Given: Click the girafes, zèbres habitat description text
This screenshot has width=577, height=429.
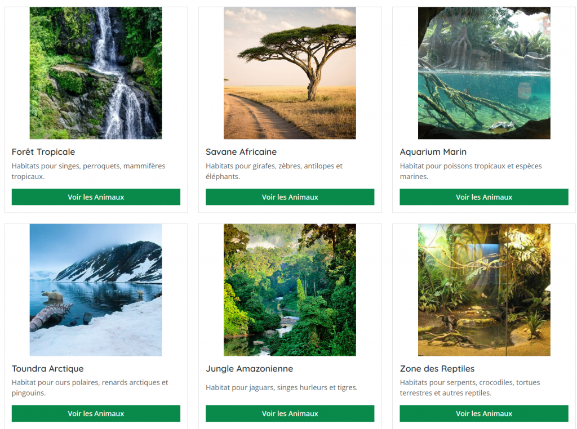Looking at the screenshot, I should tap(274, 171).
